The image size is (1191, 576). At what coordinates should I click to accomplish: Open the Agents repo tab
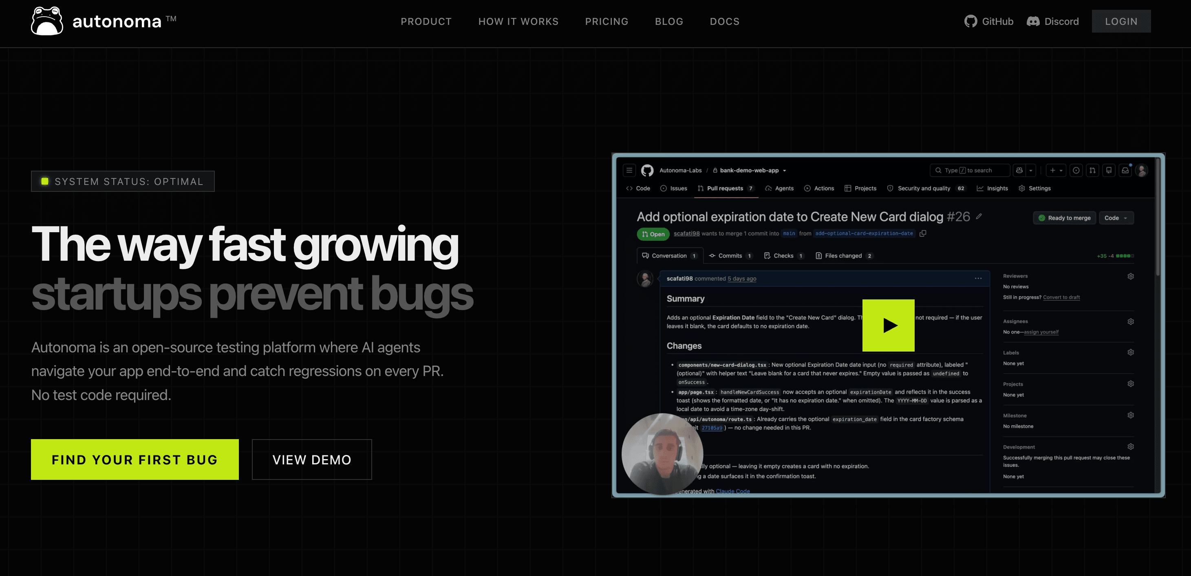779,189
